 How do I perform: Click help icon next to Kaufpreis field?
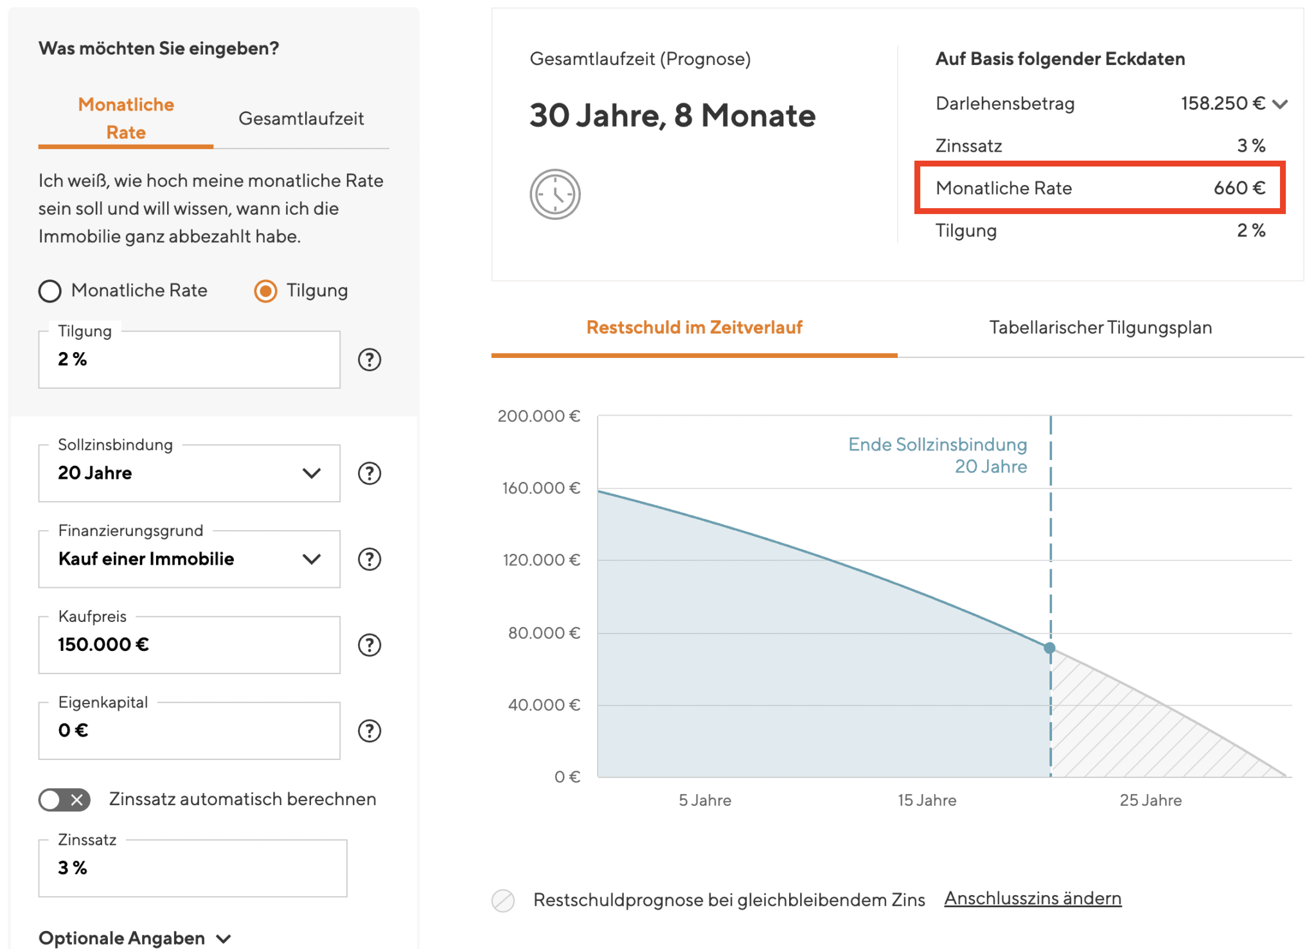click(369, 645)
